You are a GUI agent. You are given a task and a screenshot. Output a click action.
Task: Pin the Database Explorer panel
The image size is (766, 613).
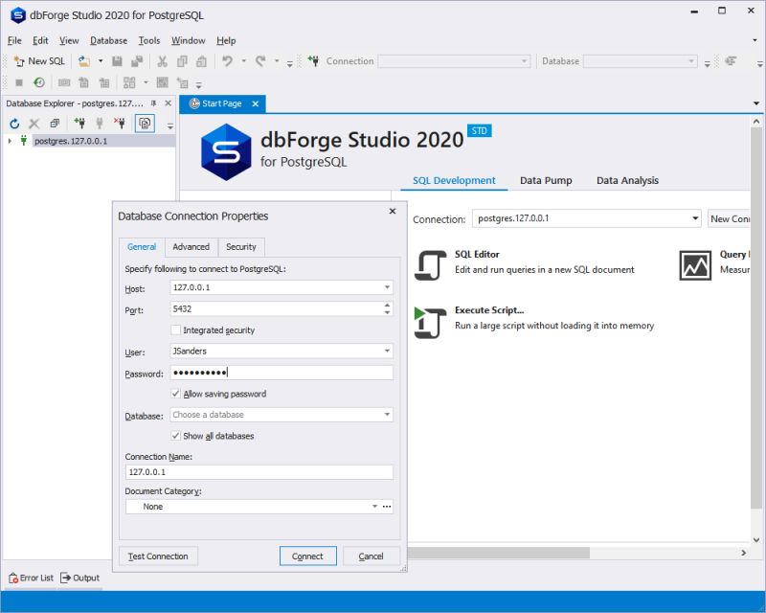click(x=153, y=103)
